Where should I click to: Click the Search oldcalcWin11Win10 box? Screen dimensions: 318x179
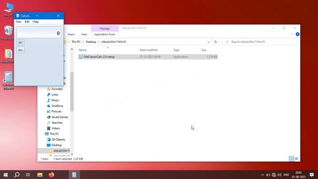259,42
